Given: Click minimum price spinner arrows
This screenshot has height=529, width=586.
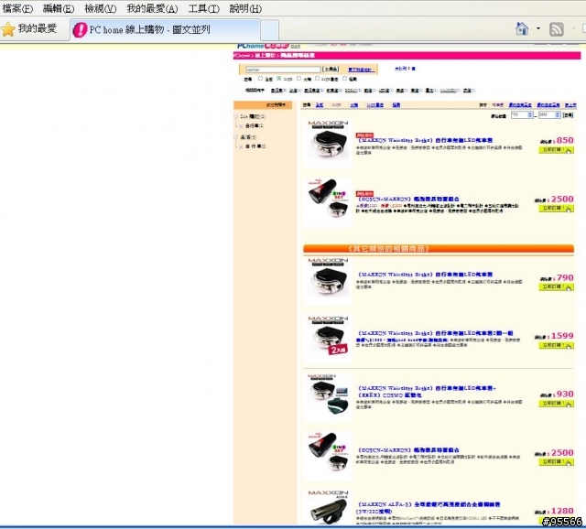Looking at the screenshot, I should [530, 115].
